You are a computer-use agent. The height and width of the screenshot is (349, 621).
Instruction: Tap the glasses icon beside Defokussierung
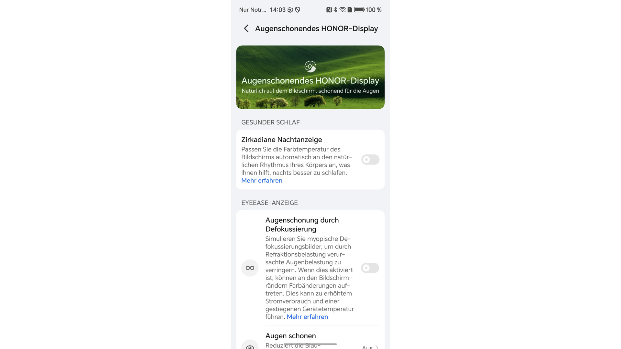[250, 268]
